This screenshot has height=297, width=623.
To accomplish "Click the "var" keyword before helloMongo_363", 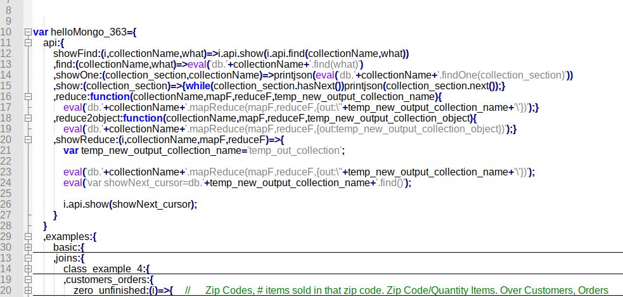I will 41,32.
